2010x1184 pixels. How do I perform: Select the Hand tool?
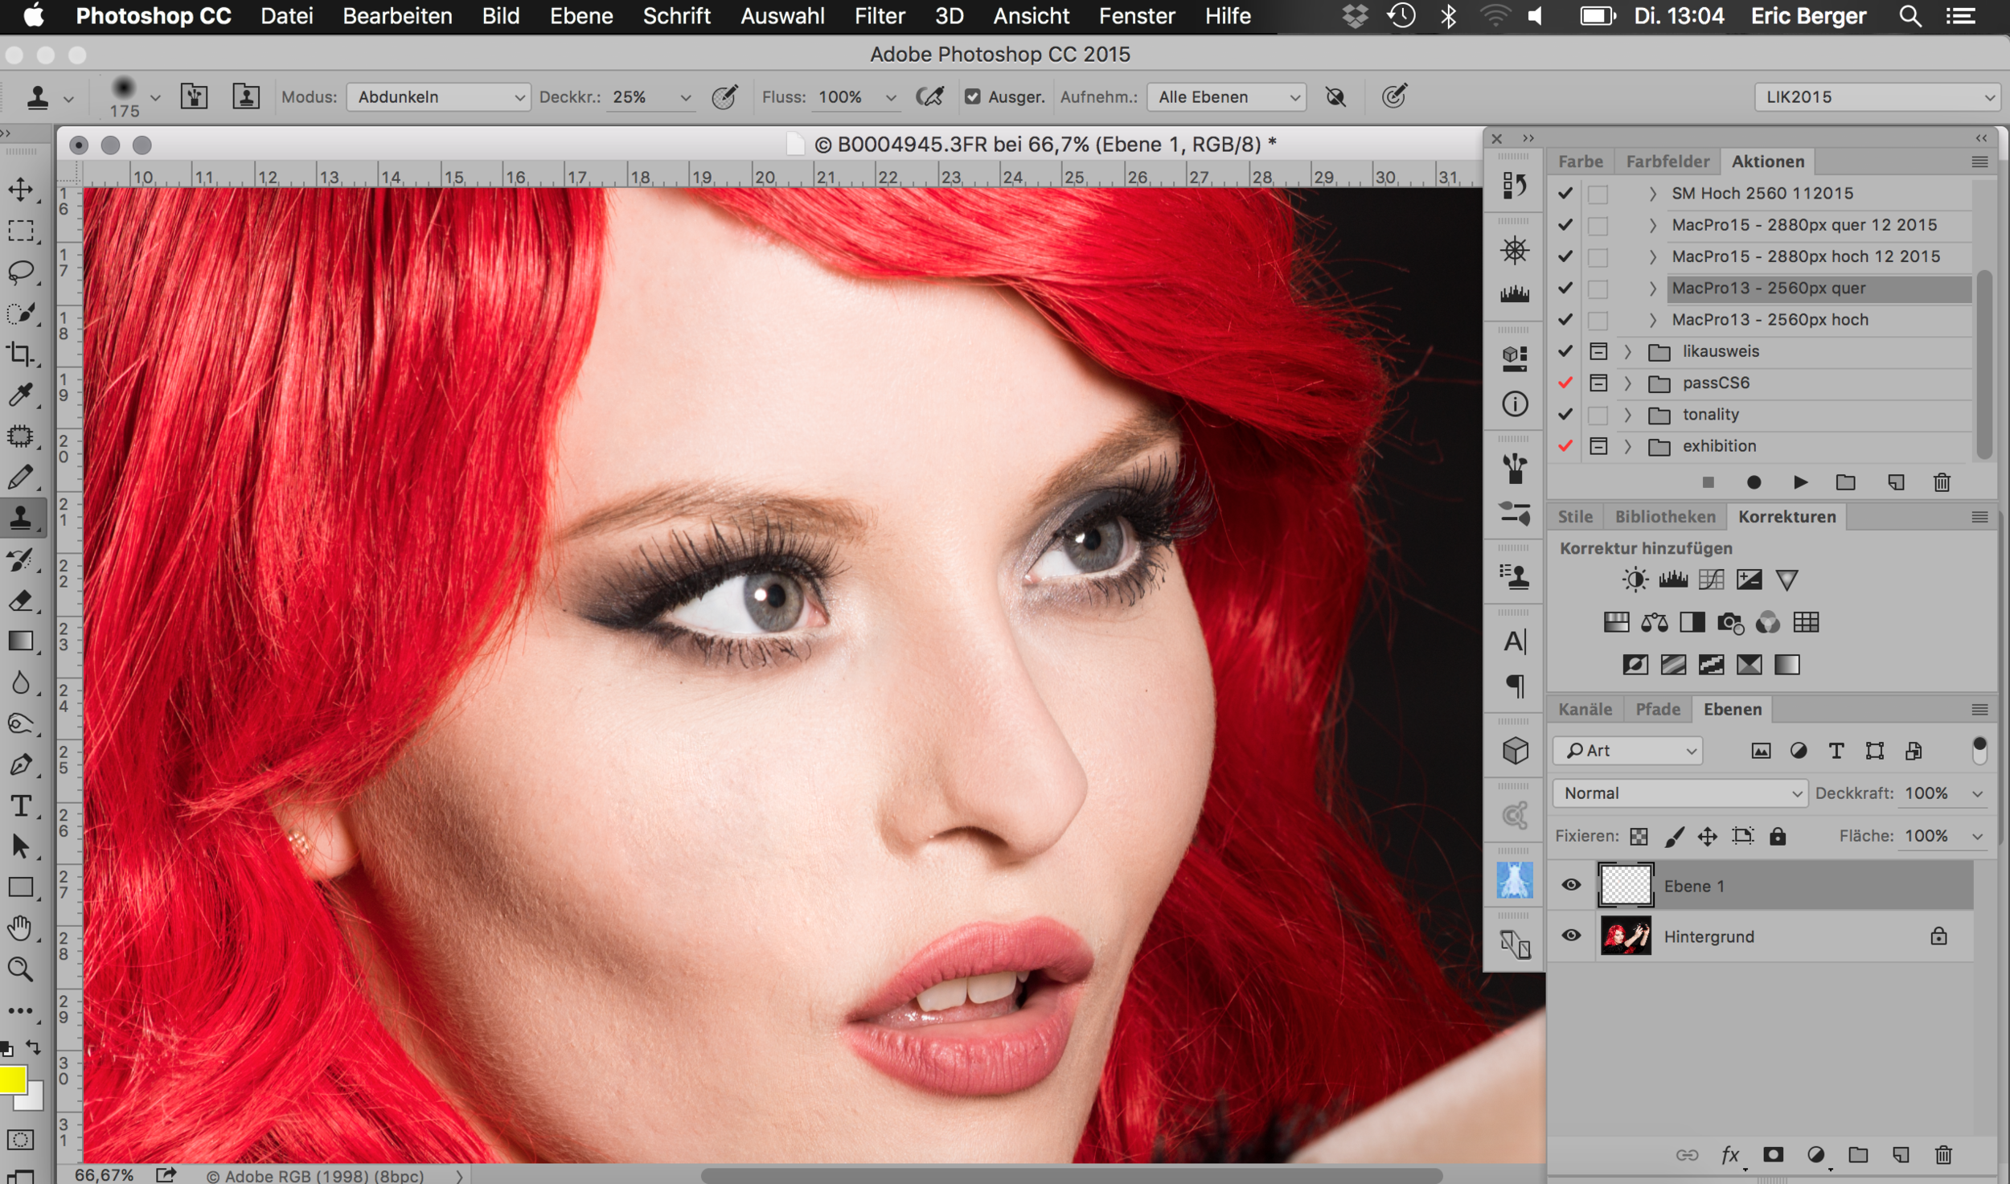click(x=20, y=929)
